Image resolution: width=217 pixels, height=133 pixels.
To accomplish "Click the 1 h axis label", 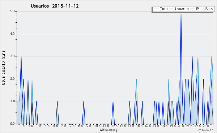I will pos(22,126).
